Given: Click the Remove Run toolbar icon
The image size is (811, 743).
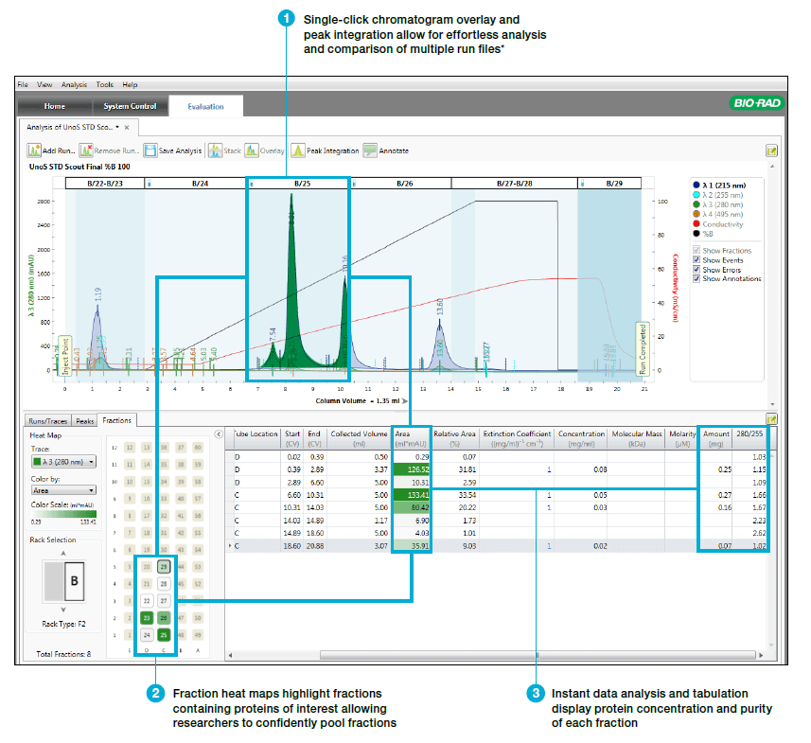Looking at the screenshot, I should click(86, 150).
